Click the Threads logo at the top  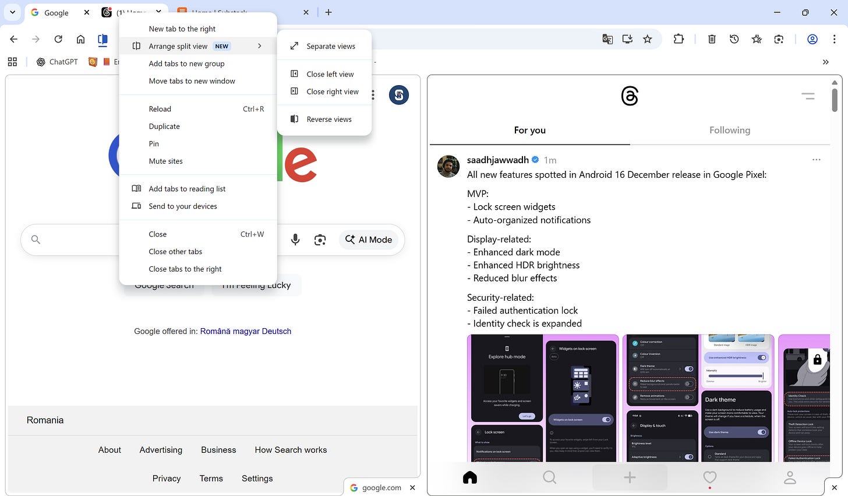(630, 96)
